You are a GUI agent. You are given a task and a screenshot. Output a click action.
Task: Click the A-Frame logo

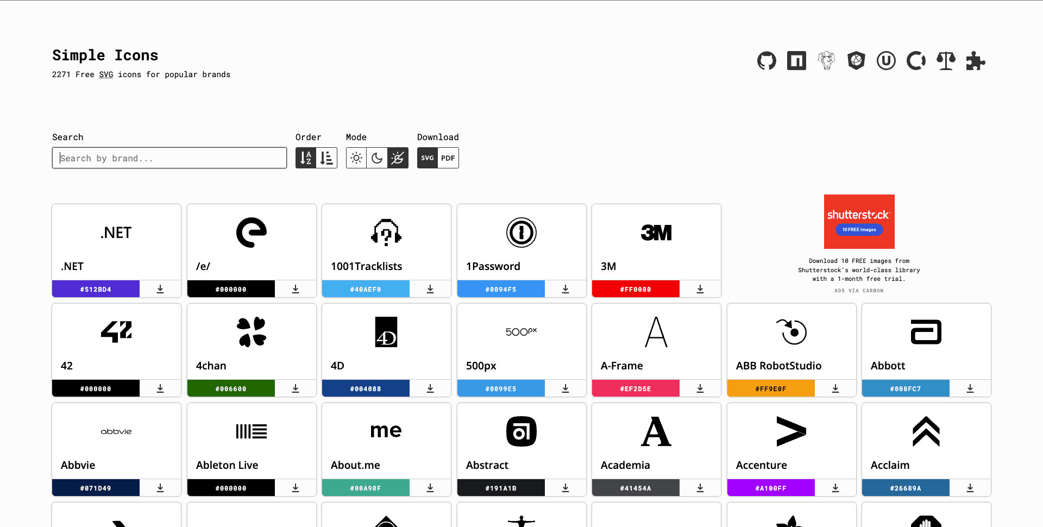tap(656, 332)
